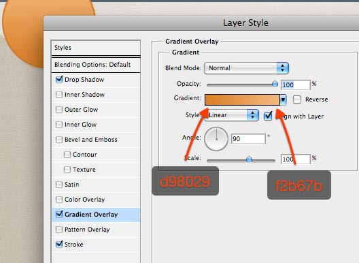Click the Angle dial control
Screen dimensions: 359x263
tap(216, 139)
